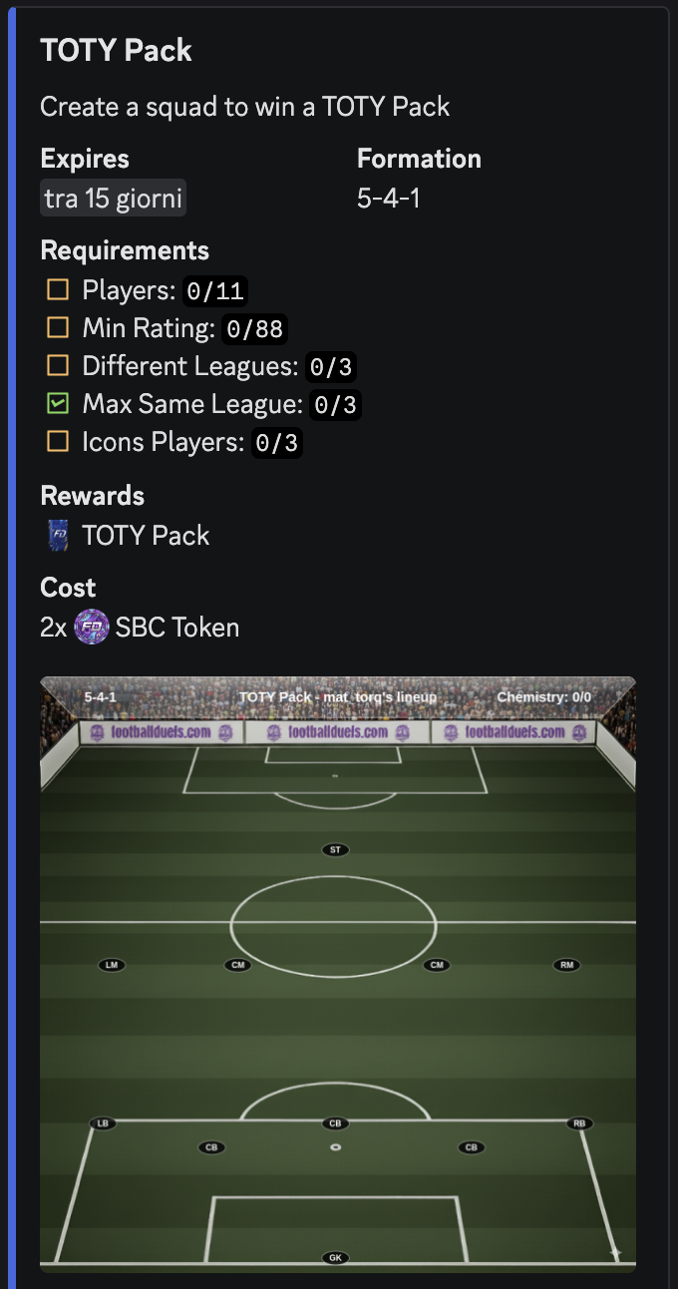Click the LM position marker
This screenshot has width=678, height=1289.
(x=111, y=965)
